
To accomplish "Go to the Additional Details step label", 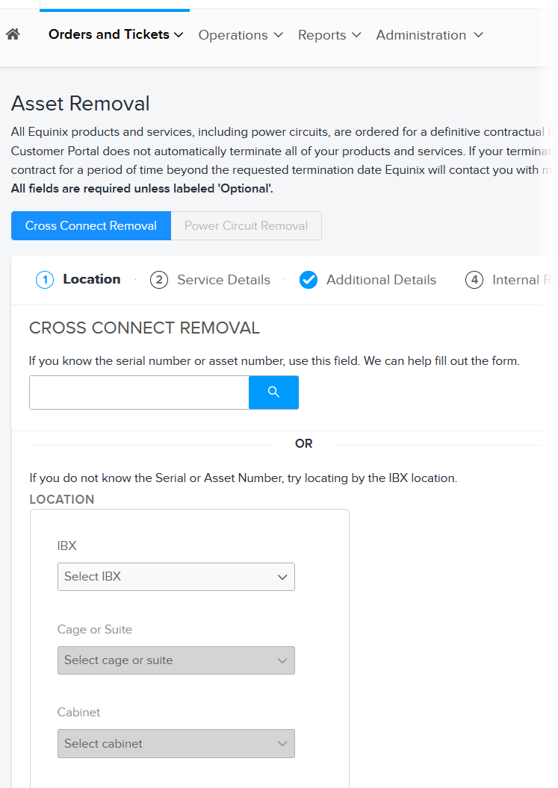I will [382, 280].
